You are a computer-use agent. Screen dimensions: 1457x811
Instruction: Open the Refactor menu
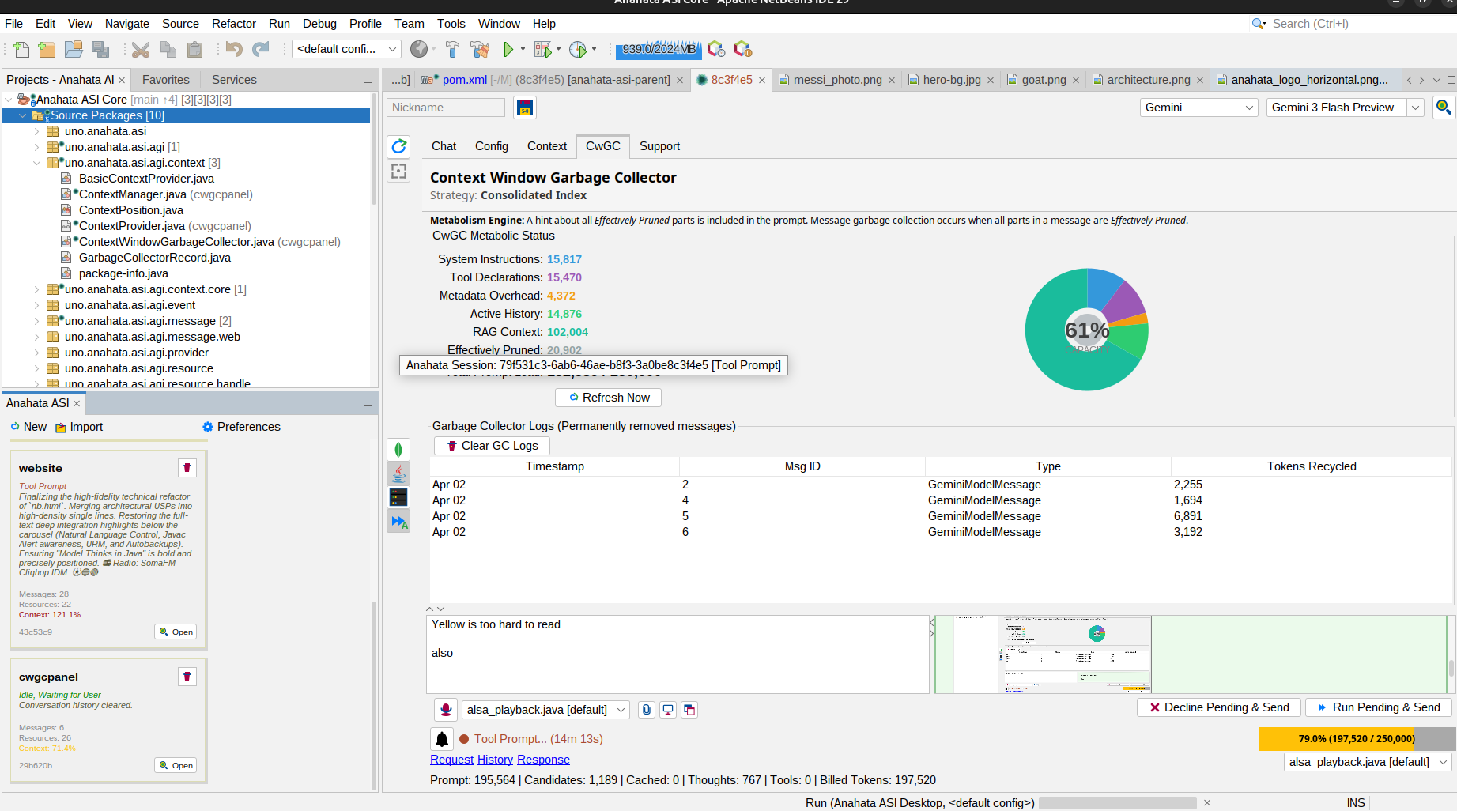(x=233, y=24)
